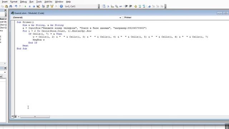
Task: Click the Next Bookmark icon
Action: [154, 6]
